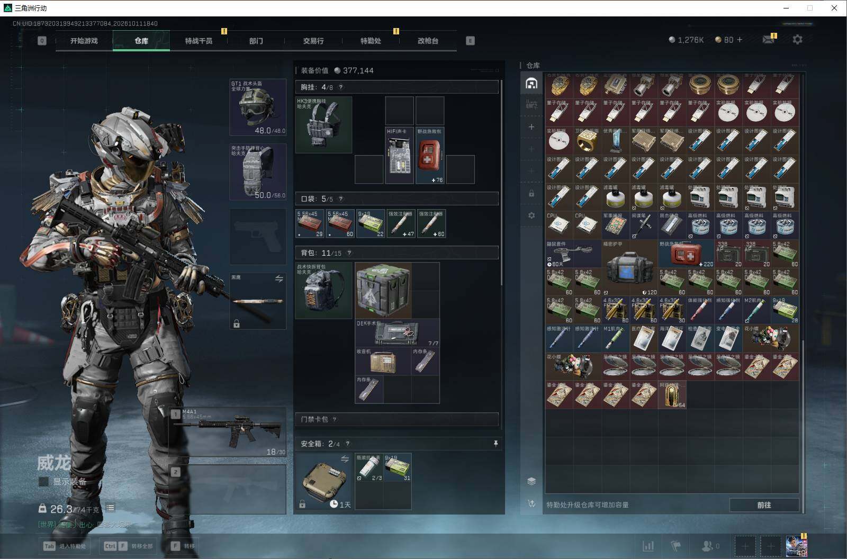Click the stack-items layers icon in warehouse sidebar
This screenshot has width=847, height=559.
531,481
